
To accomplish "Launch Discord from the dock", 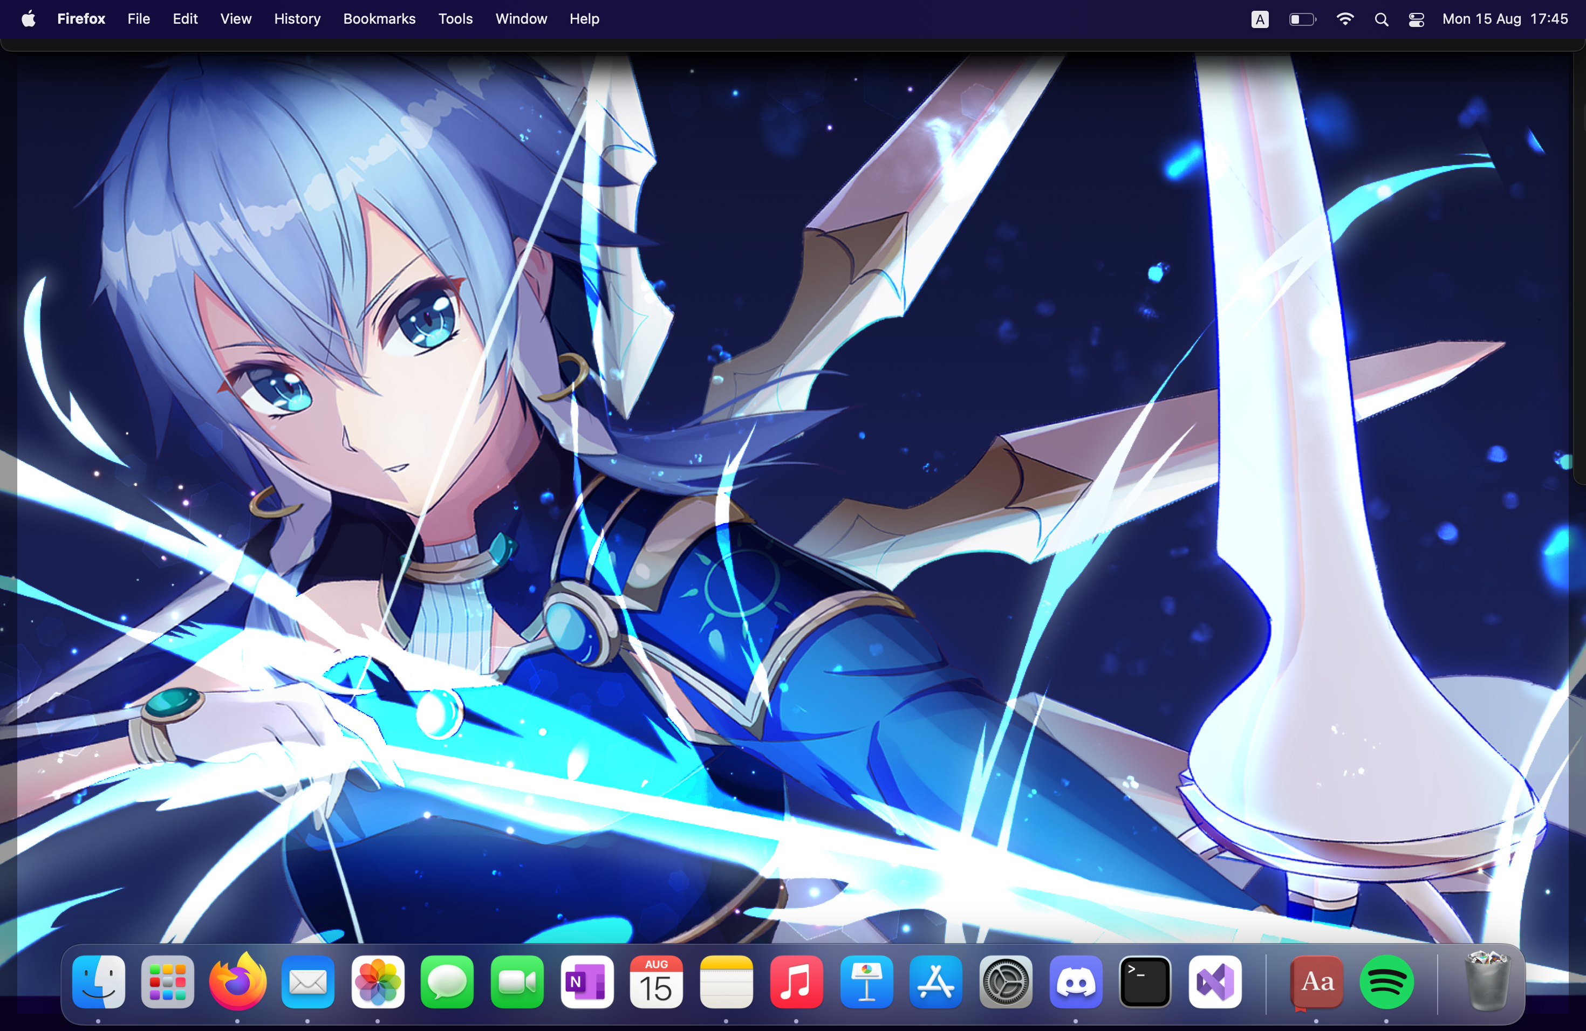I will tap(1076, 982).
